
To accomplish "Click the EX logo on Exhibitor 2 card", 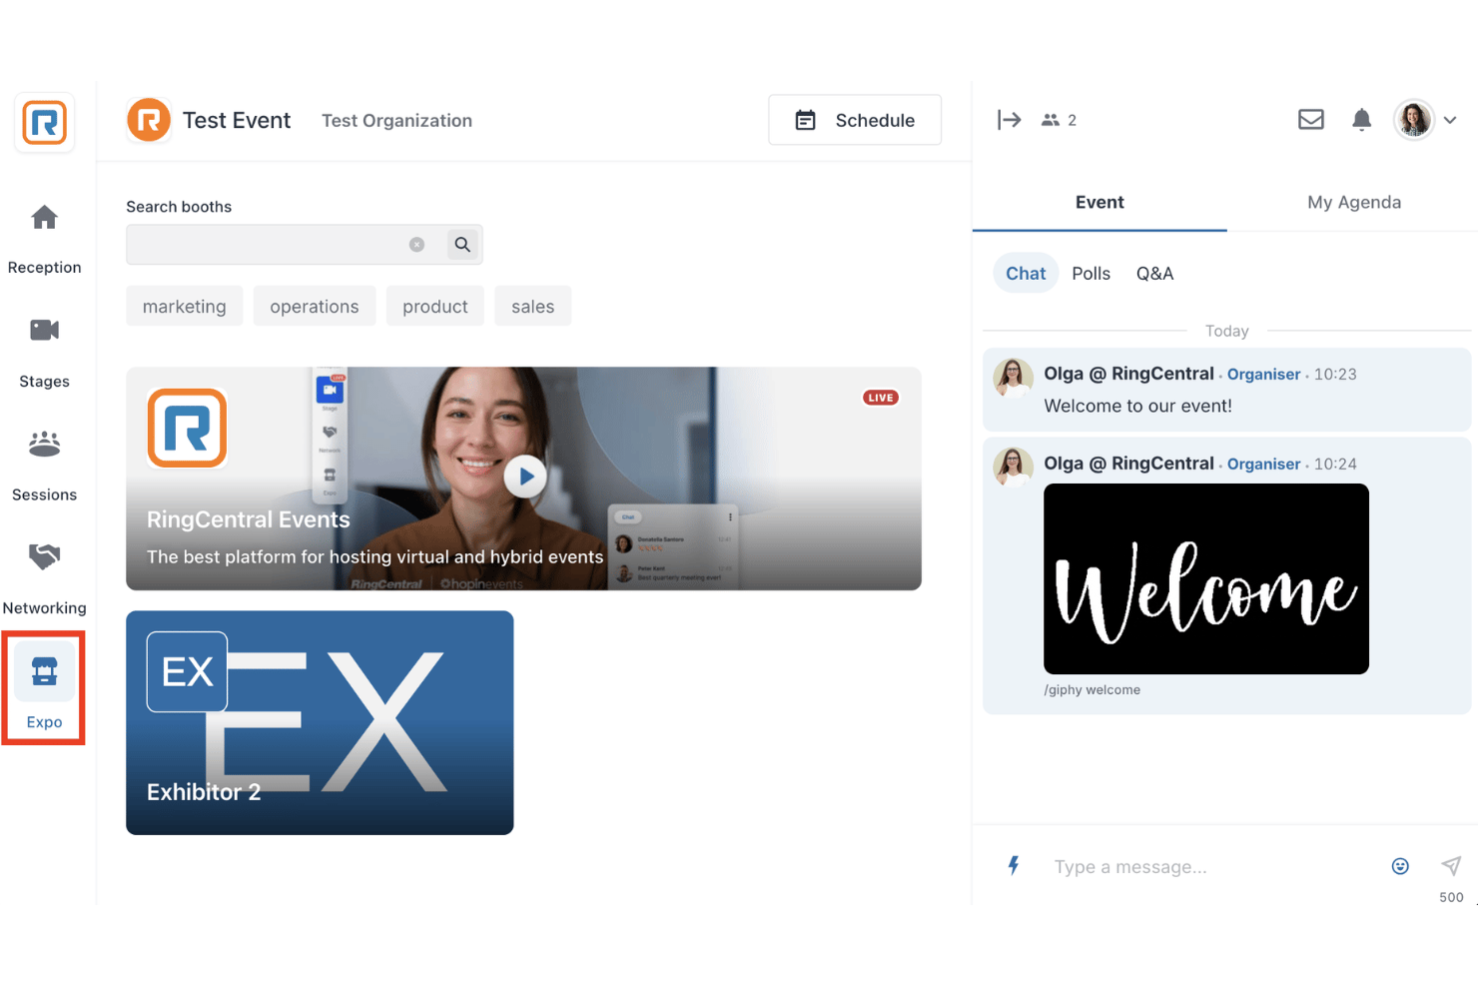I will pyautogui.click(x=187, y=671).
